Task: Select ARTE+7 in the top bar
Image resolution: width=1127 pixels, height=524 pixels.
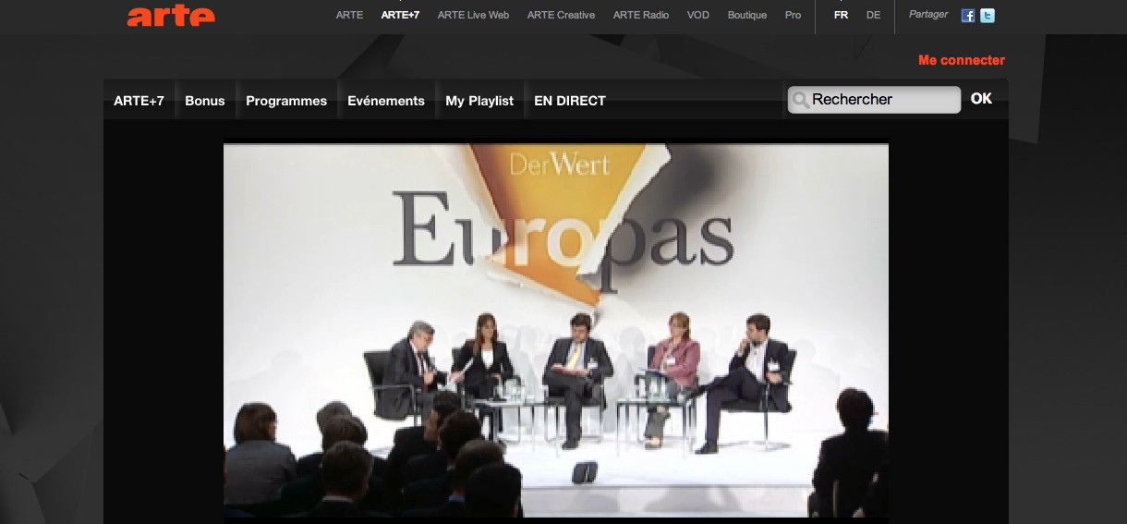Action: pos(400,16)
